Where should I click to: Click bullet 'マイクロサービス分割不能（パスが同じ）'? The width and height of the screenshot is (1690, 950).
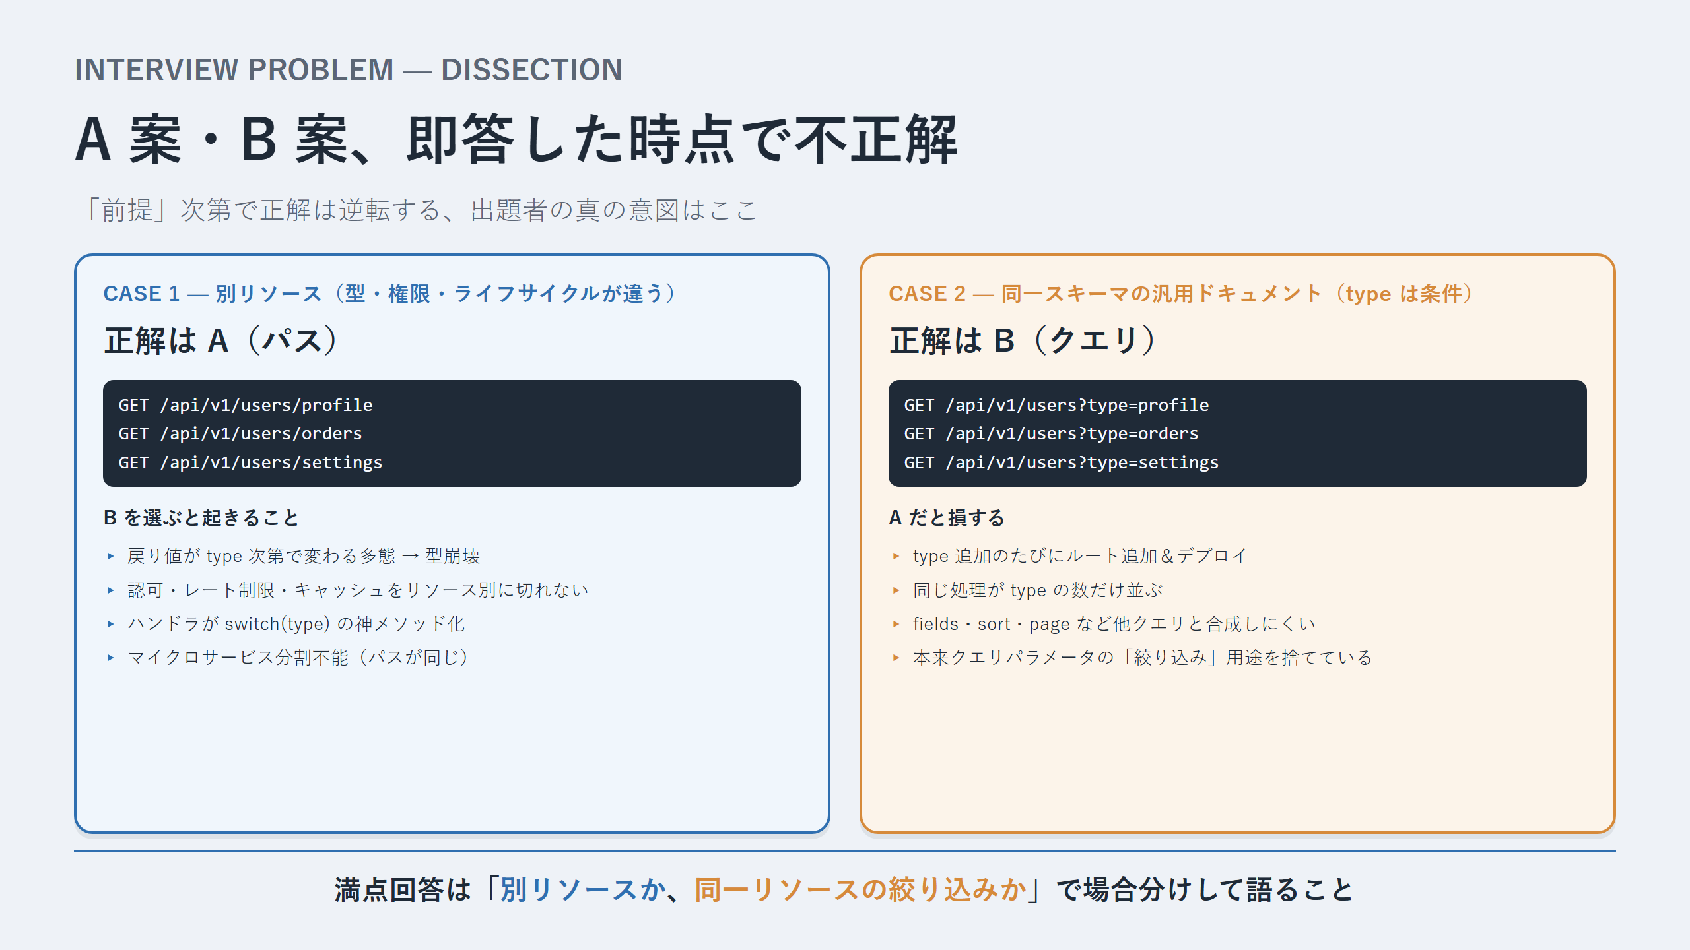pos(298,657)
